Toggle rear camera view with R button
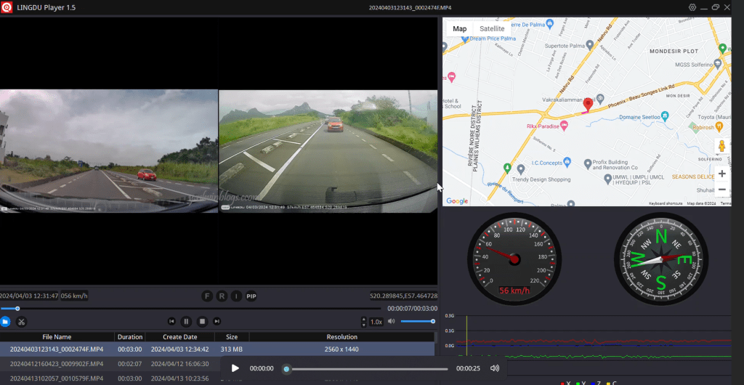The image size is (744, 385). pyautogui.click(x=222, y=296)
